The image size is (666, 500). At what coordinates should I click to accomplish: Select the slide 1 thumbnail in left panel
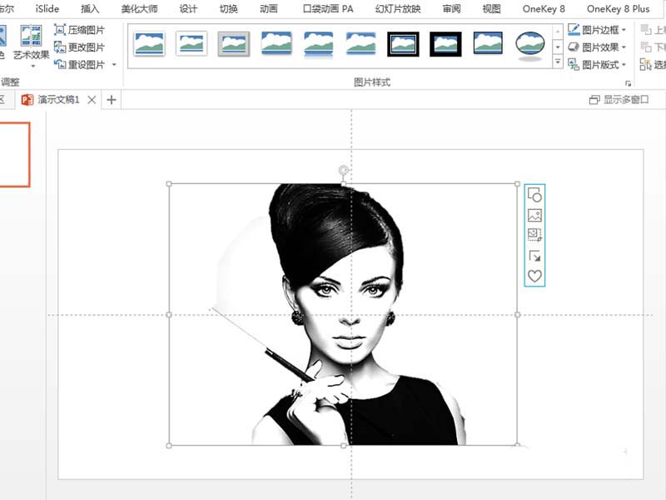[x=14, y=154]
